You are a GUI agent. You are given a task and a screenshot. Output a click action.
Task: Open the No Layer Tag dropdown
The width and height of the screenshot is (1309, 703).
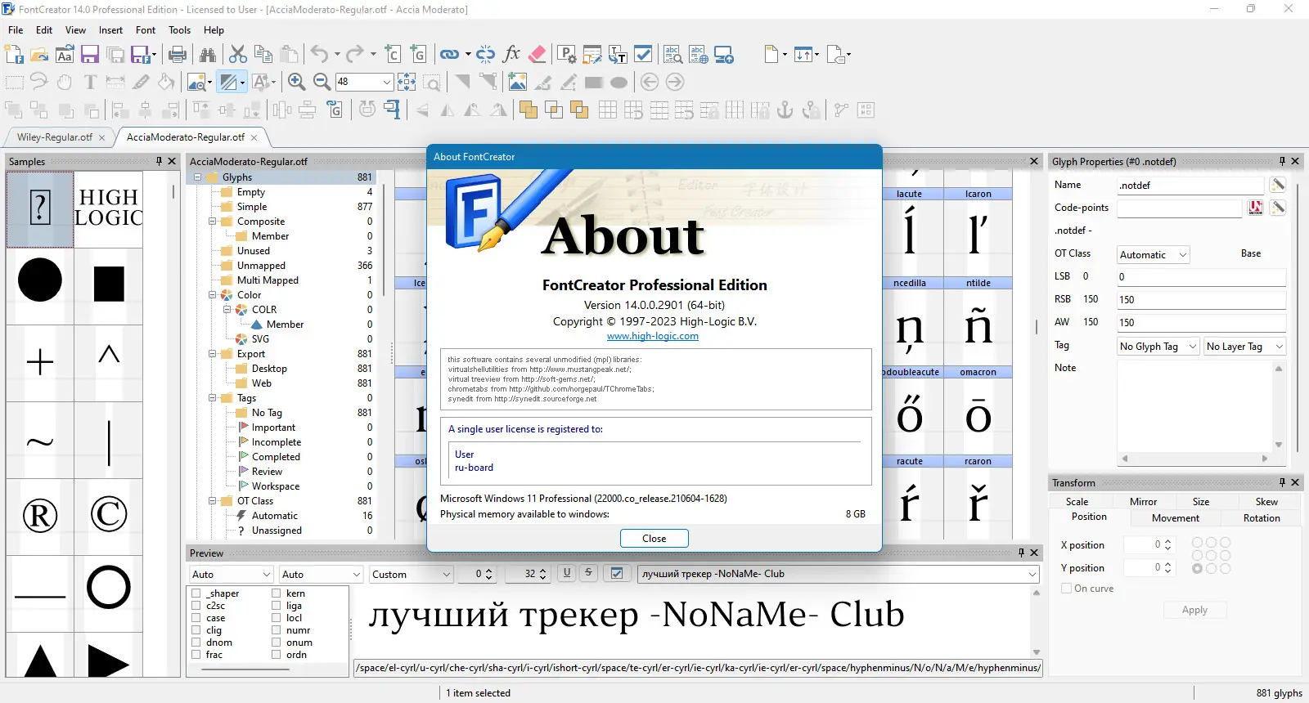(1280, 347)
